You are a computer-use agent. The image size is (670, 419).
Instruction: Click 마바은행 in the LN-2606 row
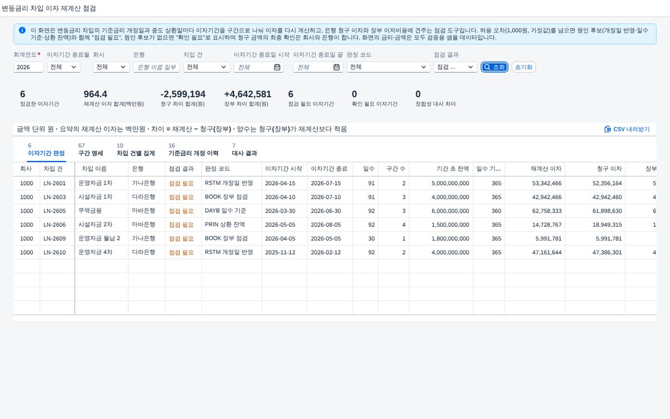pos(143,225)
